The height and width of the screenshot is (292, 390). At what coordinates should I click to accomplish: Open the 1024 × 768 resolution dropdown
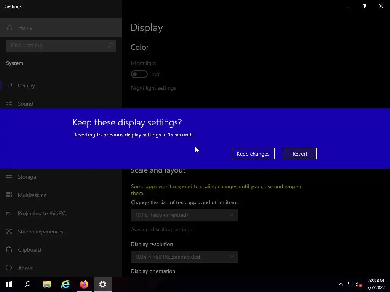[x=184, y=257]
